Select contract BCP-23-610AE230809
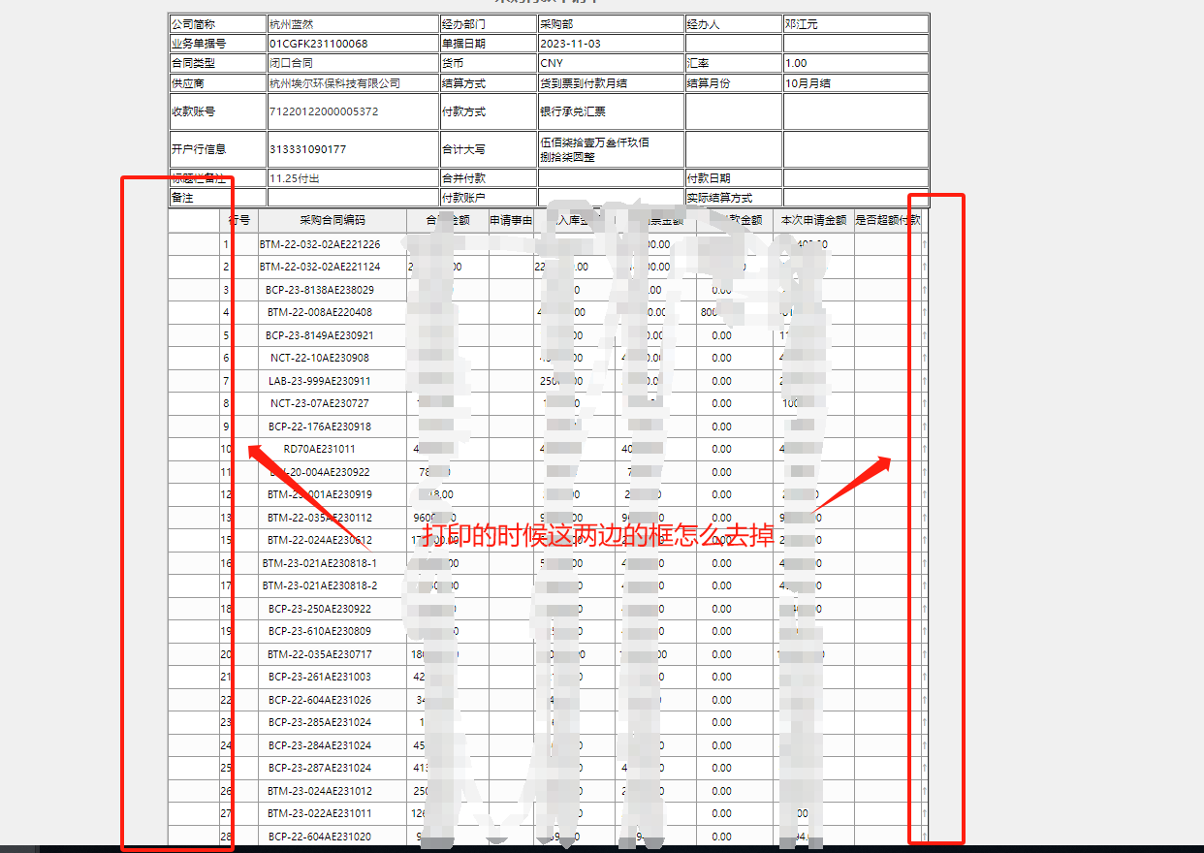 [x=320, y=631]
